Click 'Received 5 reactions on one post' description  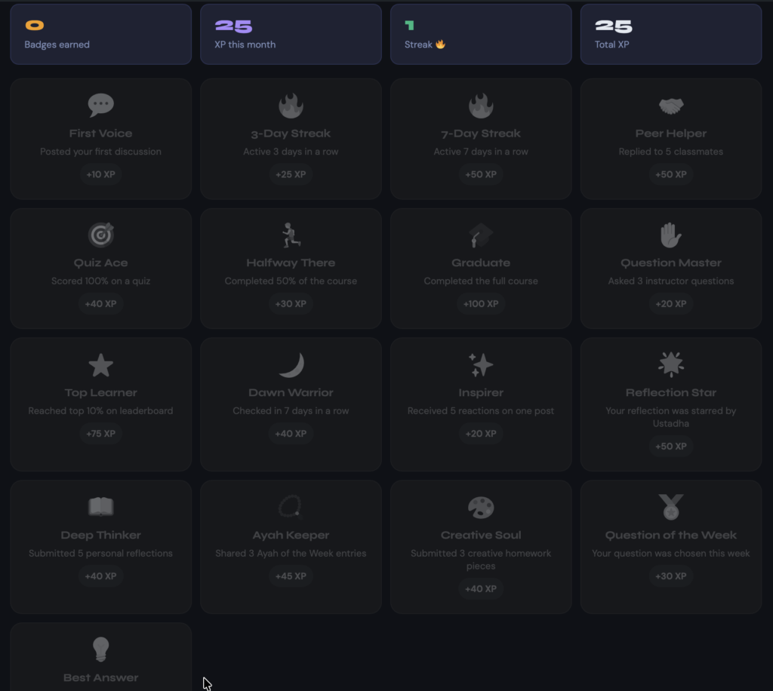[481, 411]
